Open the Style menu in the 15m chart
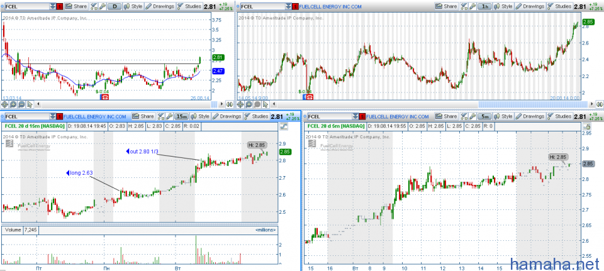604x271 pixels. [200, 117]
